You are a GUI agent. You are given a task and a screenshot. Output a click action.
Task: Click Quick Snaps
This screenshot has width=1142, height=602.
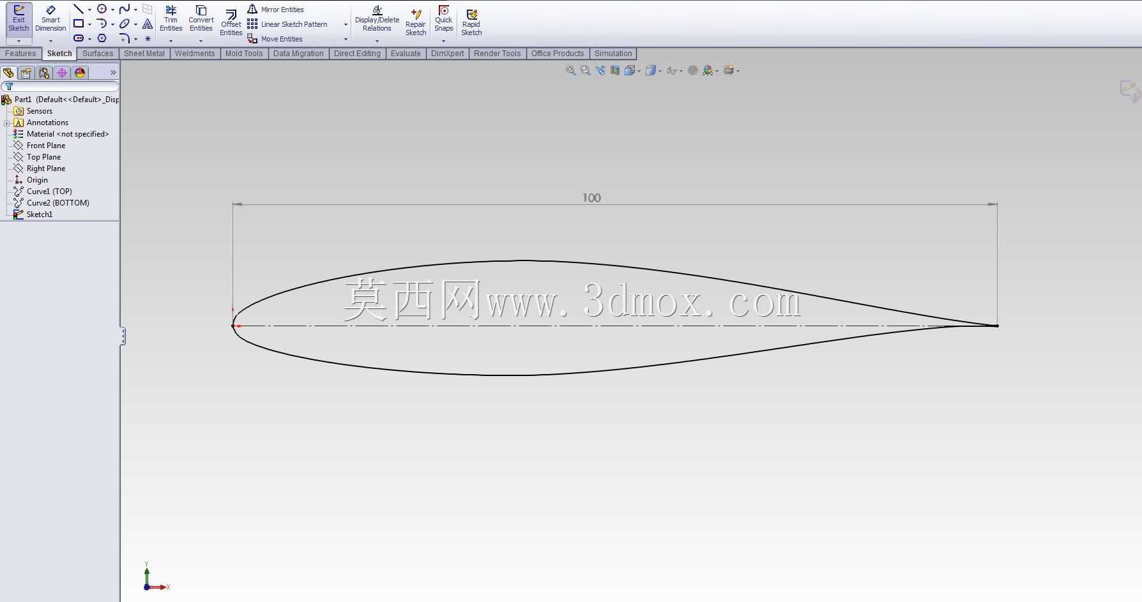[443, 19]
